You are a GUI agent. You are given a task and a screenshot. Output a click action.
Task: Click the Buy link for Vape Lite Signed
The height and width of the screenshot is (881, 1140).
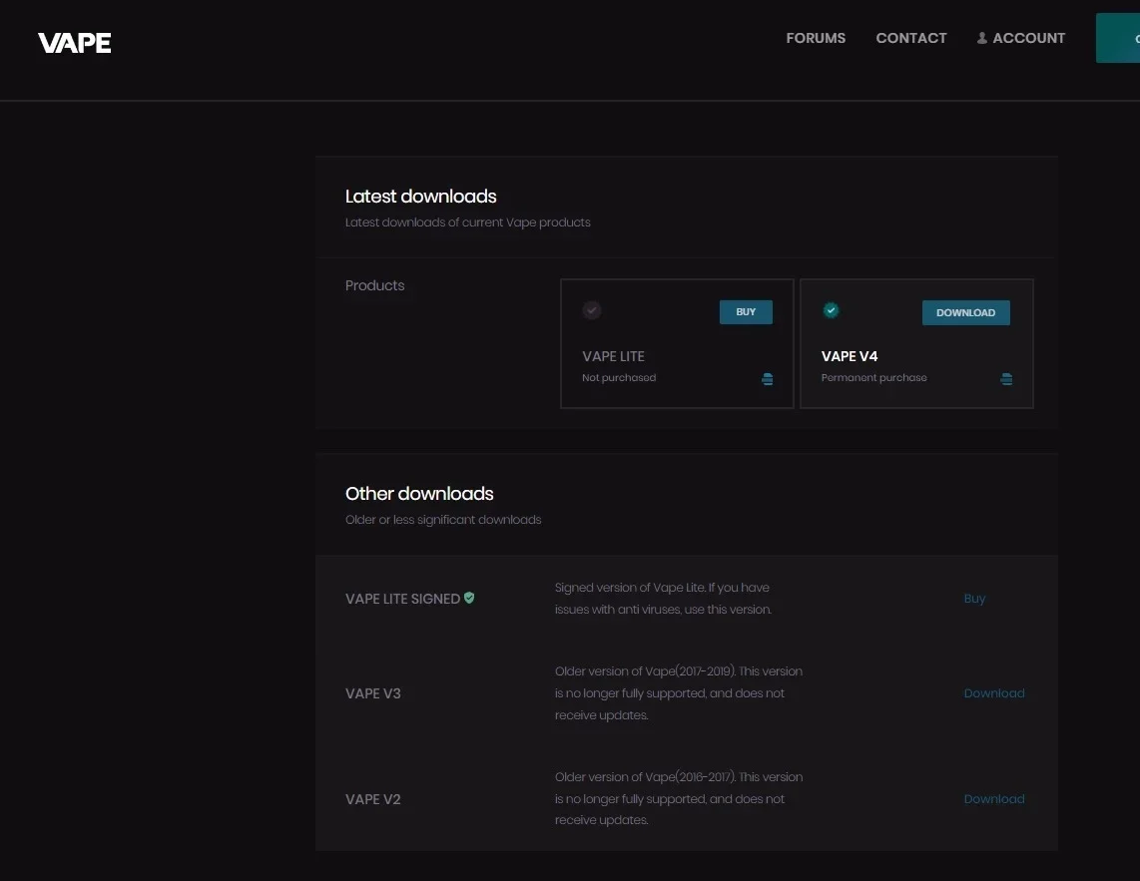(x=974, y=599)
